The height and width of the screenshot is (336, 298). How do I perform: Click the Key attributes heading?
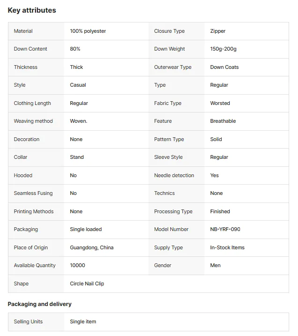[x=32, y=10]
